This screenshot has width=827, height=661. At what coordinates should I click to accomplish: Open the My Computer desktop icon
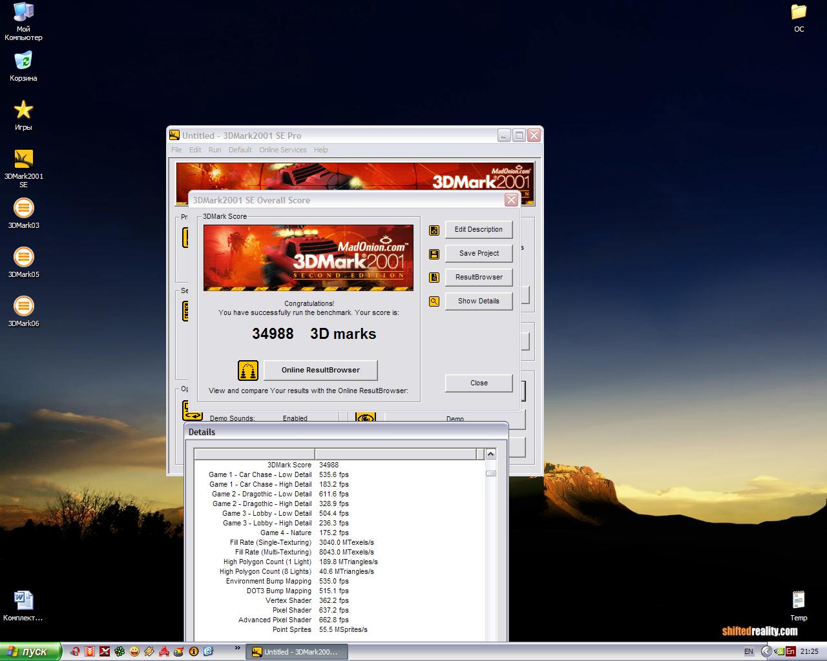point(23,21)
